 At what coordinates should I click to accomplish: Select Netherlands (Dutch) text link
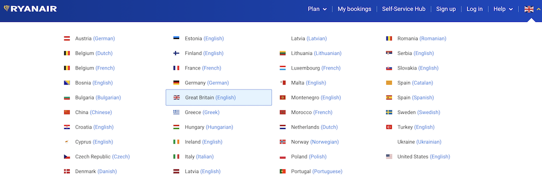coord(314,127)
